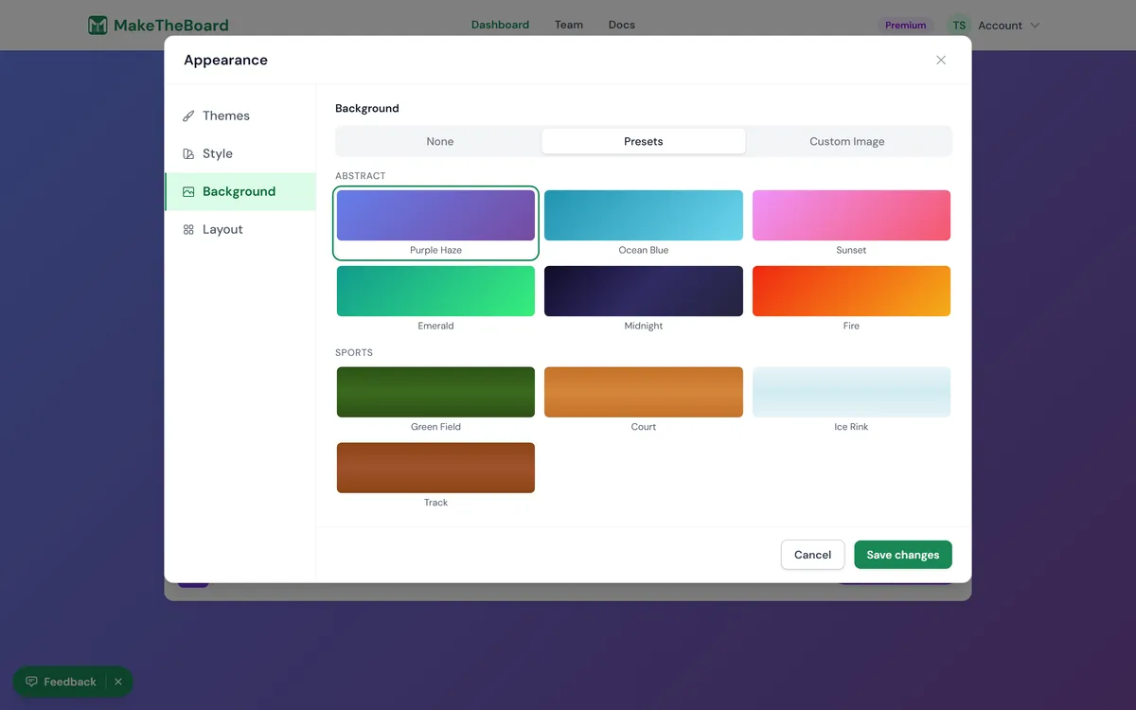Click the SPORTS section heading
Screen dimensions: 1136x710
click(x=354, y=353)
